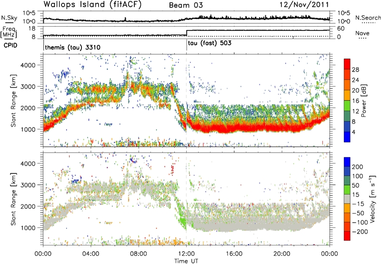Click the 'N.Sky' legend label
381x264 pixels.
coord(9,18)
